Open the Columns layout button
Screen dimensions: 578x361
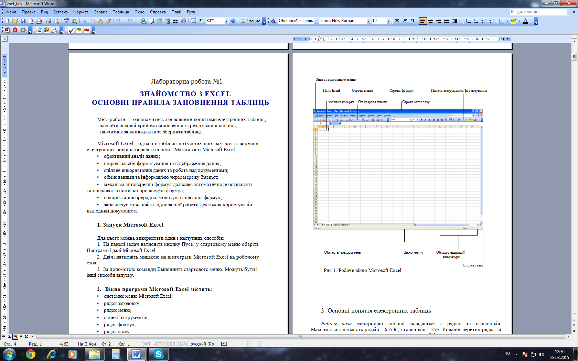pyautogui.click(x=175, y=21)
